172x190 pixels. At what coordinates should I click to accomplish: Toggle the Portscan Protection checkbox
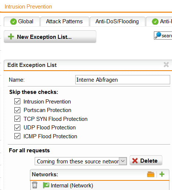pyautogui.click(x=17, y=110)
